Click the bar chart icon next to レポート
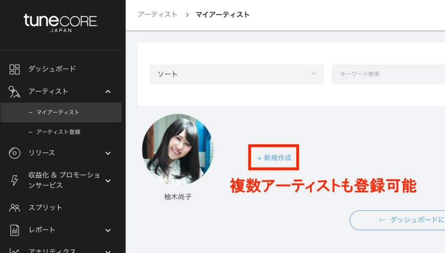The width and height of the screenshot is (445, 253). point(15,230)
